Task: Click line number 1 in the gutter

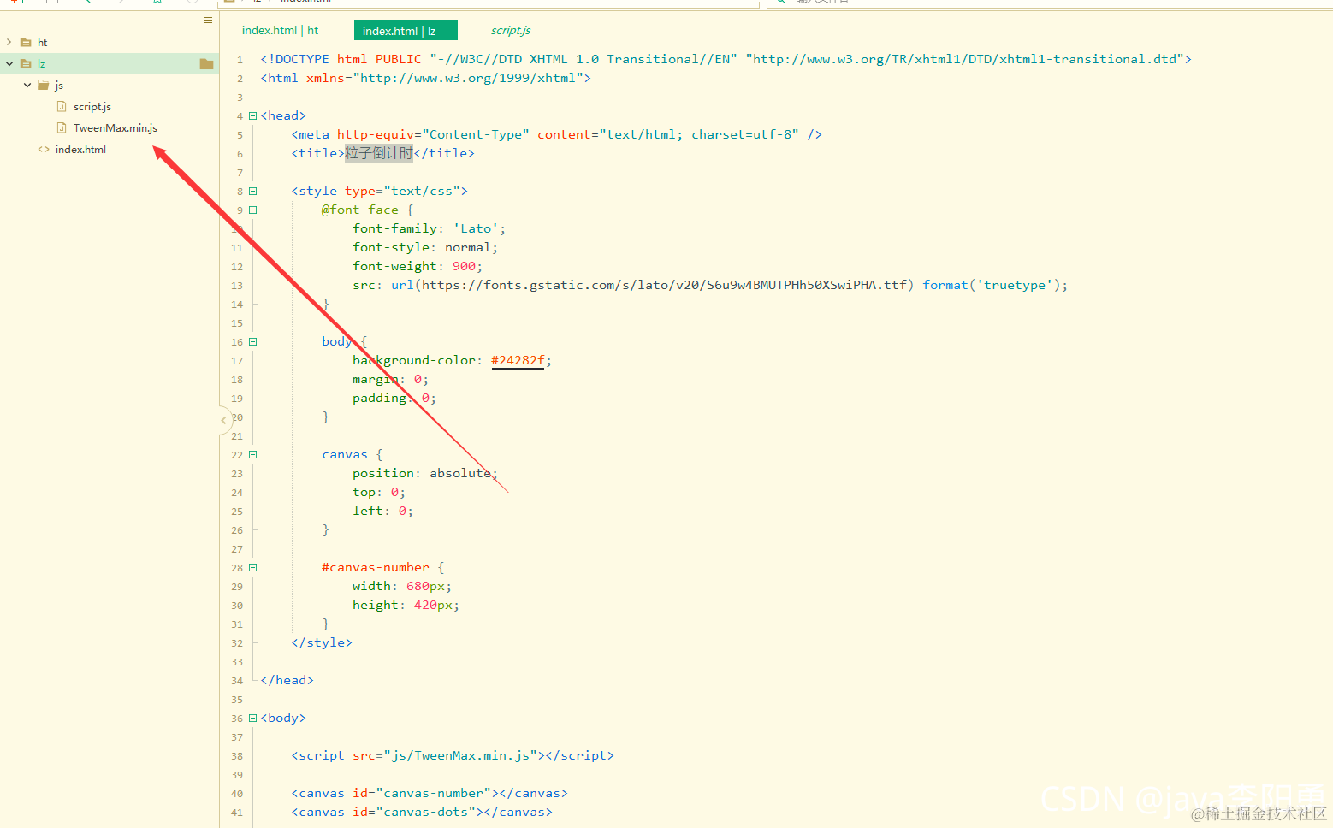Action: tap(240, 60)
